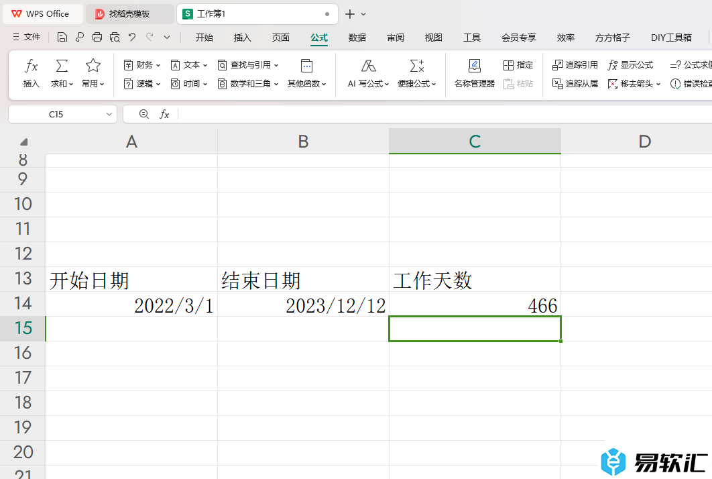Screen dimensions: 712x479
Task: Switch to the 页面 tab
Action: 281,38
